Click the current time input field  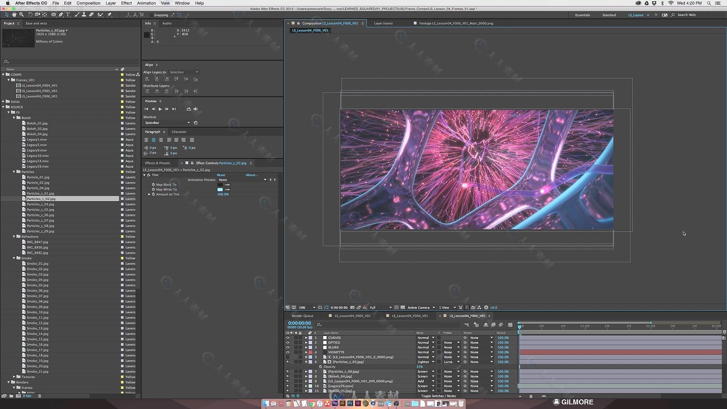click(x=299, y=323)
